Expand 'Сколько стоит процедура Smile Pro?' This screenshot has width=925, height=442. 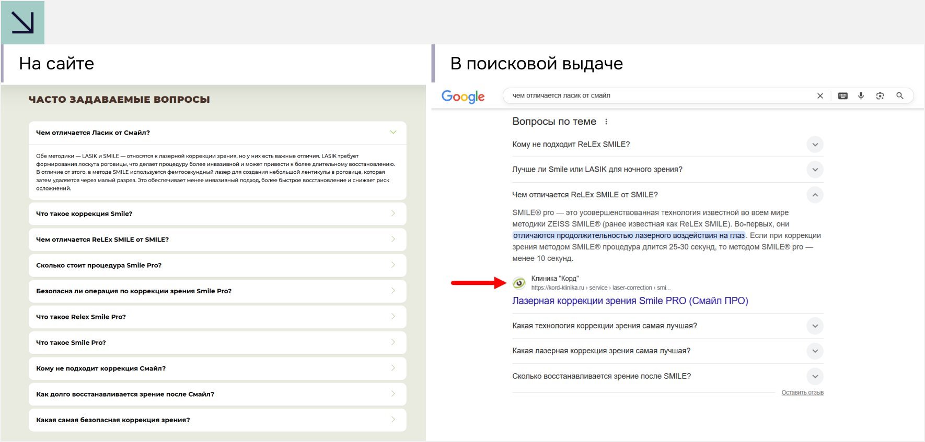(x=217, y=265)
